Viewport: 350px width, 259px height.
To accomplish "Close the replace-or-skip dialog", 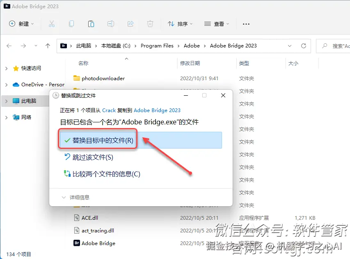I will [223, 95].
